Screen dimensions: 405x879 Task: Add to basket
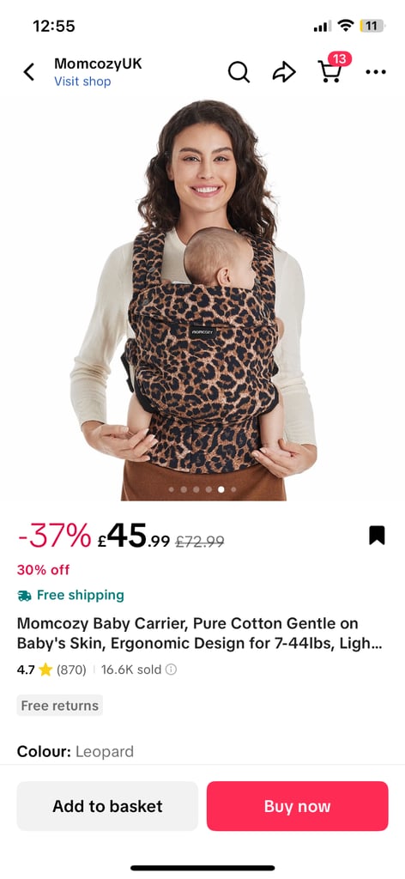pos(107,806)
